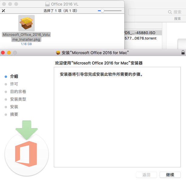186x182 pixels.
Task: Select the 许可 installer step
Action: pos(14,84)
